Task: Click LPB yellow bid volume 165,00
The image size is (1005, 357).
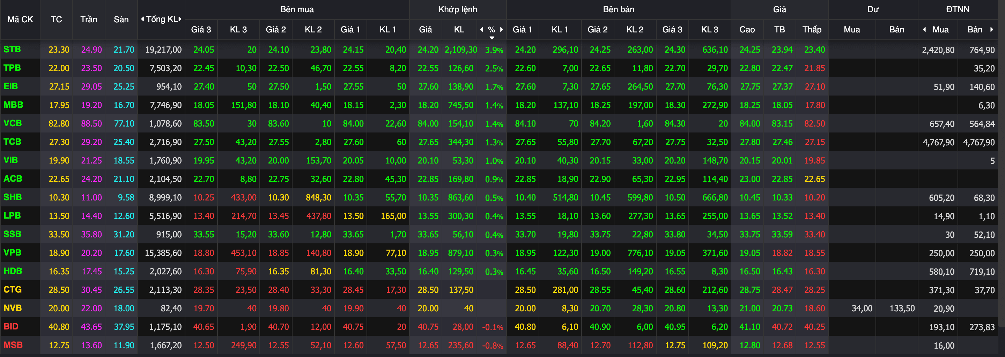Action: click(x=393, y=216)
